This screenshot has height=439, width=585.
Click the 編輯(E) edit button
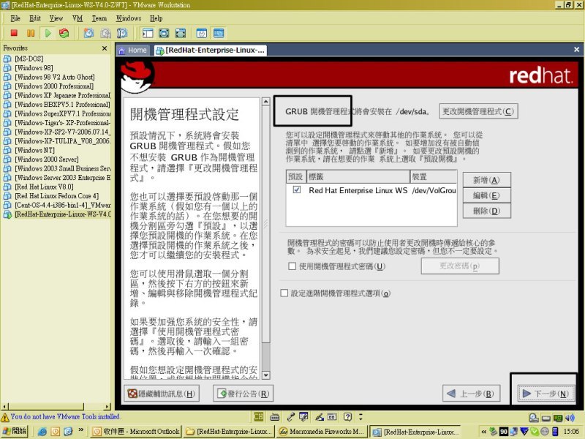point(486,195)
